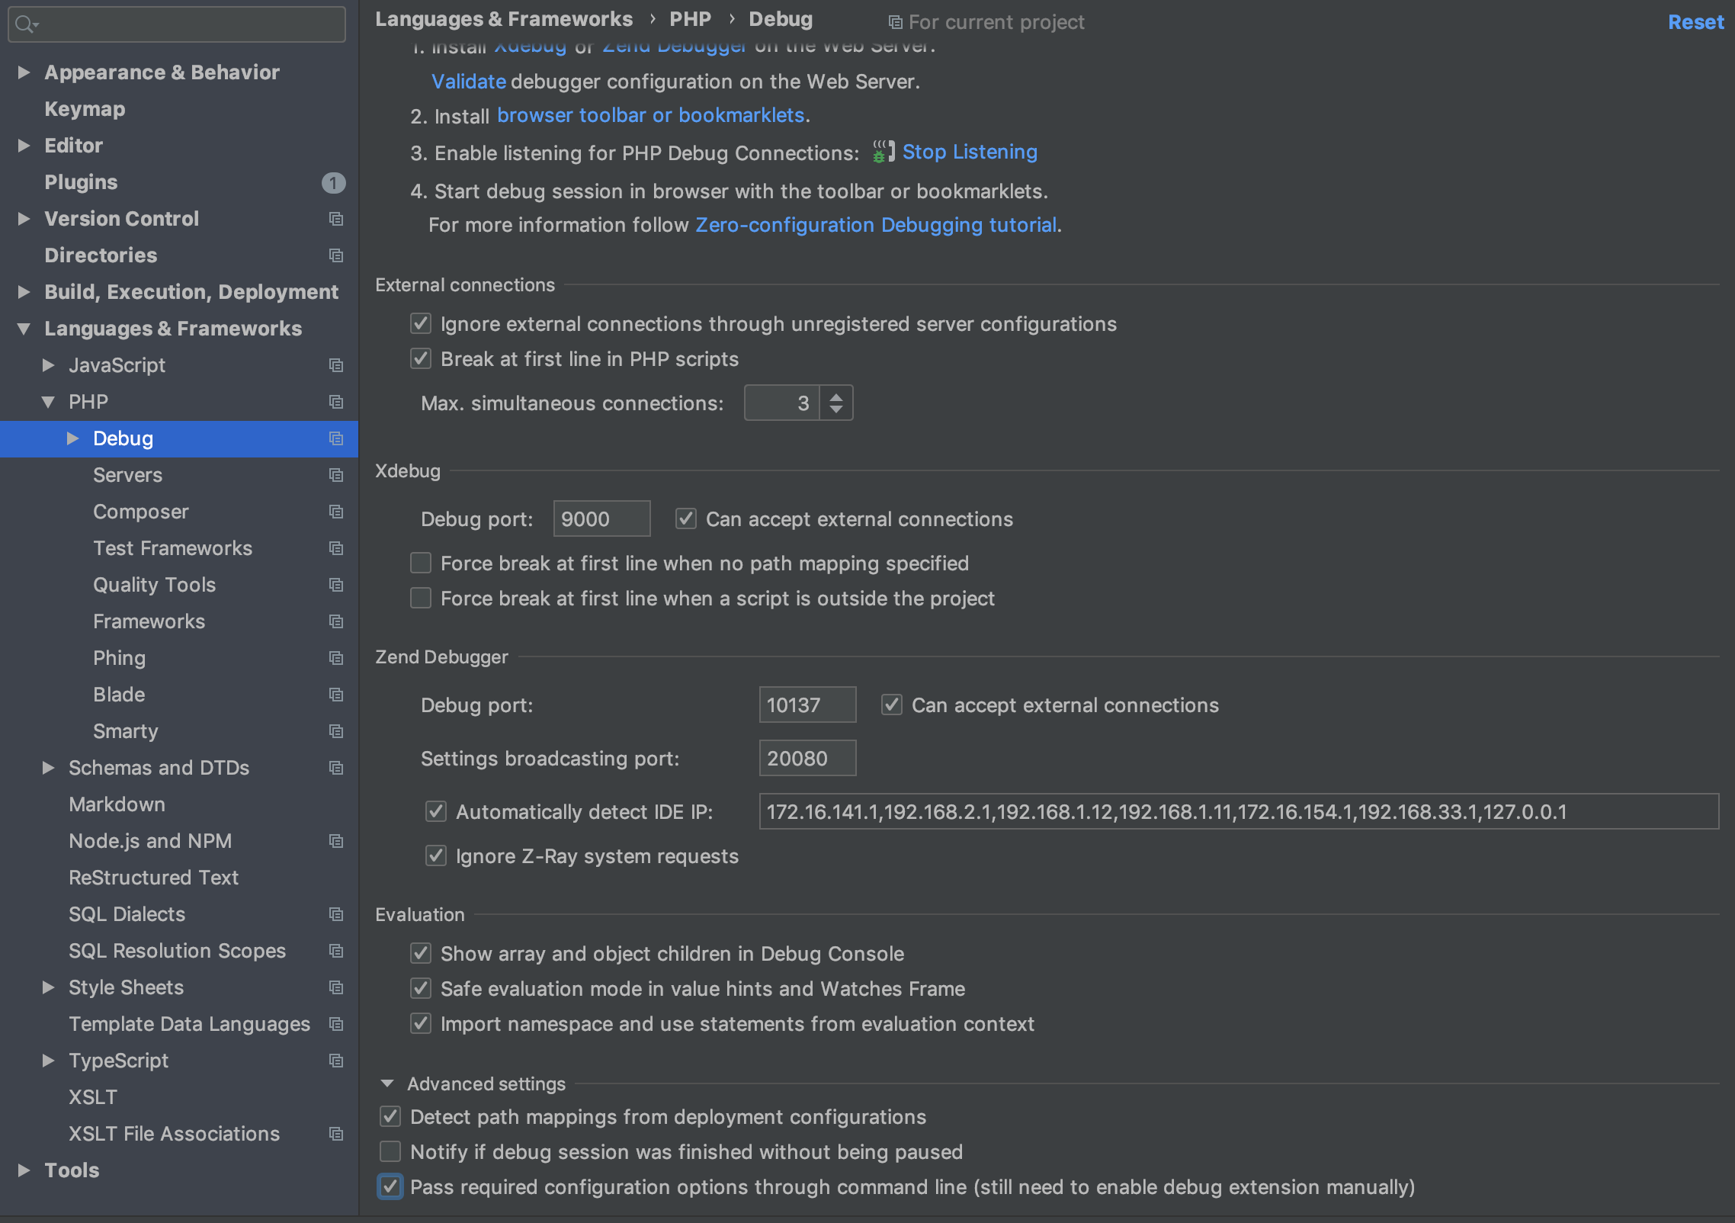This screenshot has height=1223, width=1735.
Task: Click the Servers tree item under PHP
Action: [127, 473]
